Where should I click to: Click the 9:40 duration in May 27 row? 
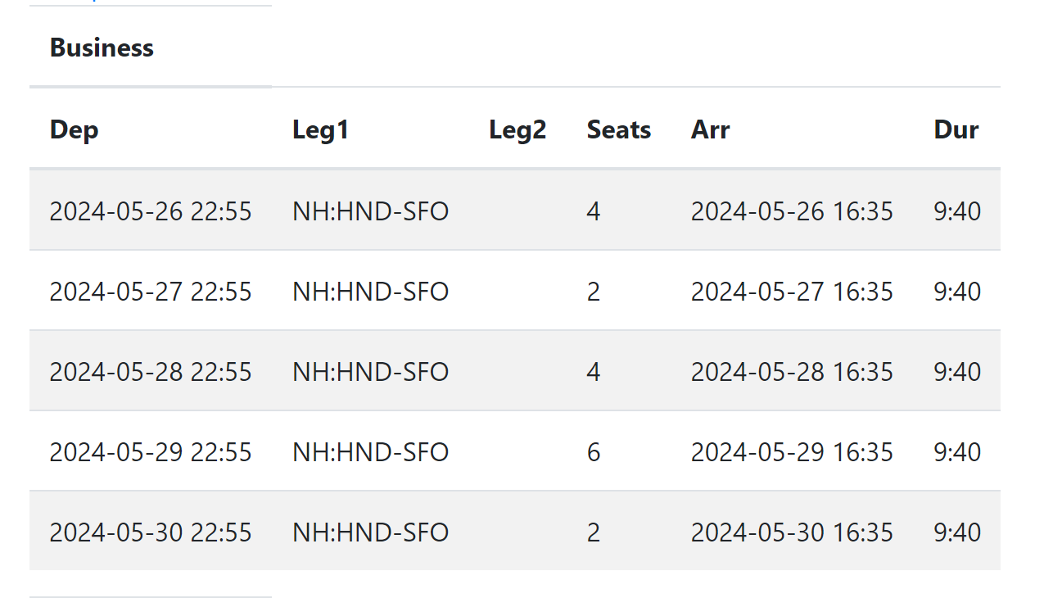pos(957,292)
